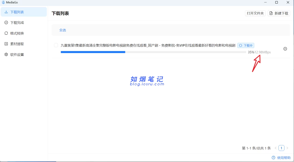Click the 九重紫第1集 download title text
This screenshot has height=162, width=294.
click(148, 46)
